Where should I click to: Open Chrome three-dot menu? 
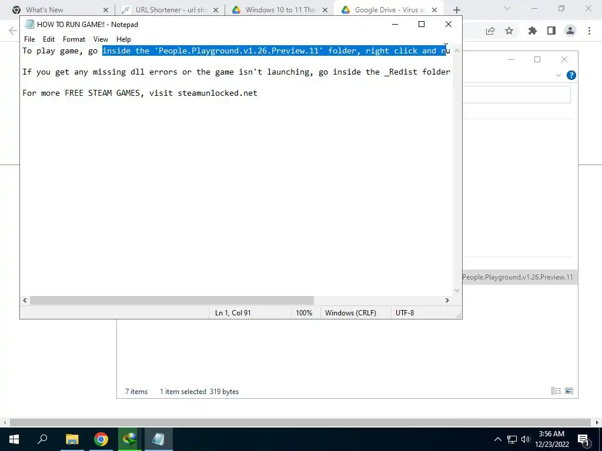(589, 31)
